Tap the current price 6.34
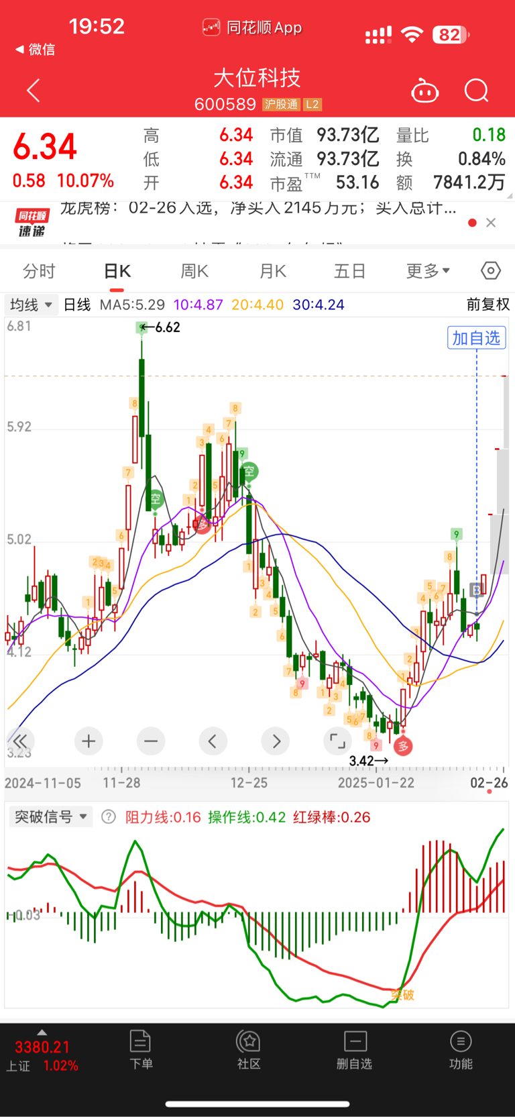The width and height of the screenshot is (515, 1117). click(x=45, y=148)
